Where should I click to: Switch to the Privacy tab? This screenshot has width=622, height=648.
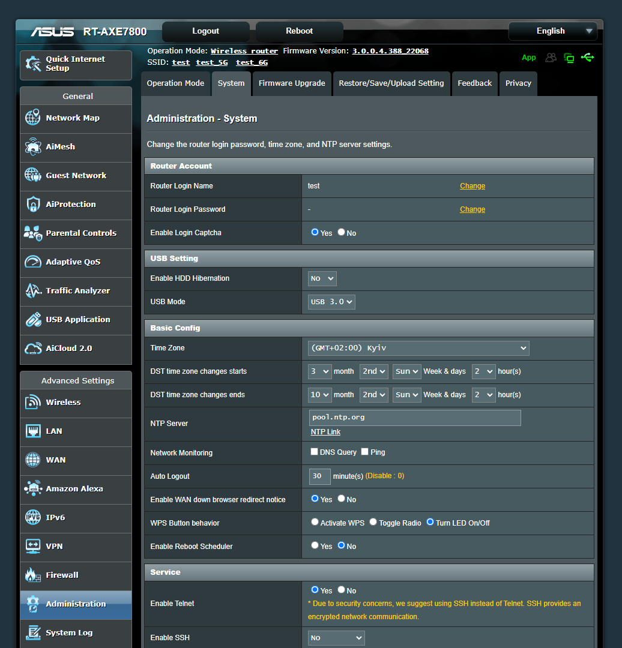[x=518, y=83]
